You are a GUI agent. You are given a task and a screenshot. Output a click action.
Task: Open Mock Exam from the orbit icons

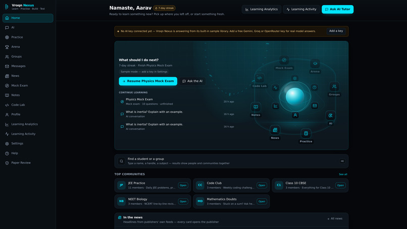284,60
